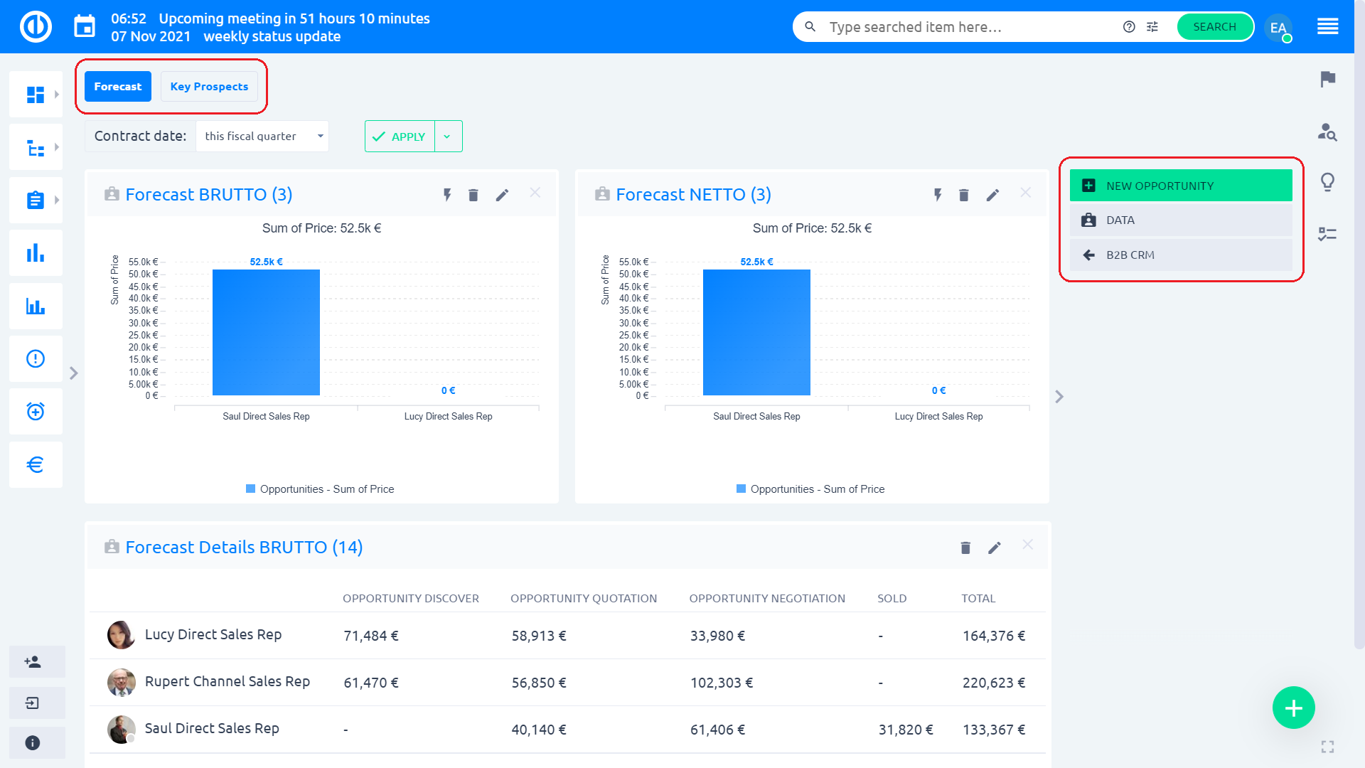This screenshot has width=1365, height=768.
Task: Open the calendar meeting icon
Action: [x=85, y=27]
